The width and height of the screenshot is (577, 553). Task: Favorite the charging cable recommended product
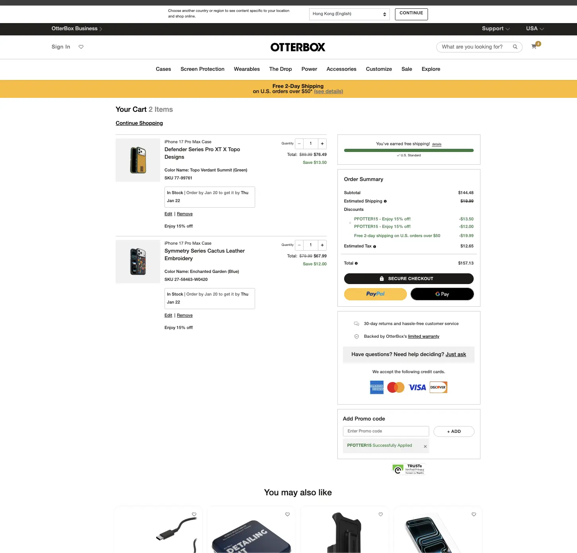tap(194, 514)
